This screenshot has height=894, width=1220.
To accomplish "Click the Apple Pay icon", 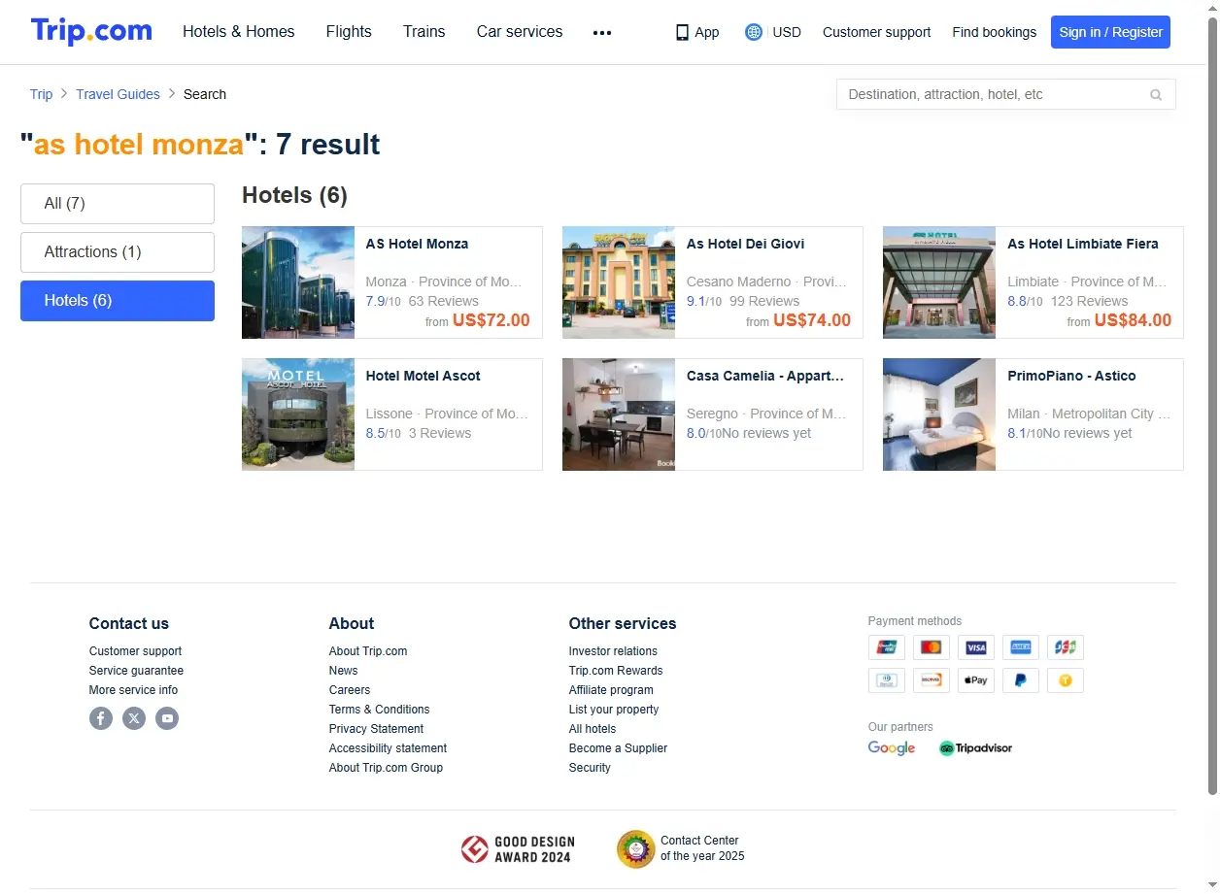I will 976,680.
